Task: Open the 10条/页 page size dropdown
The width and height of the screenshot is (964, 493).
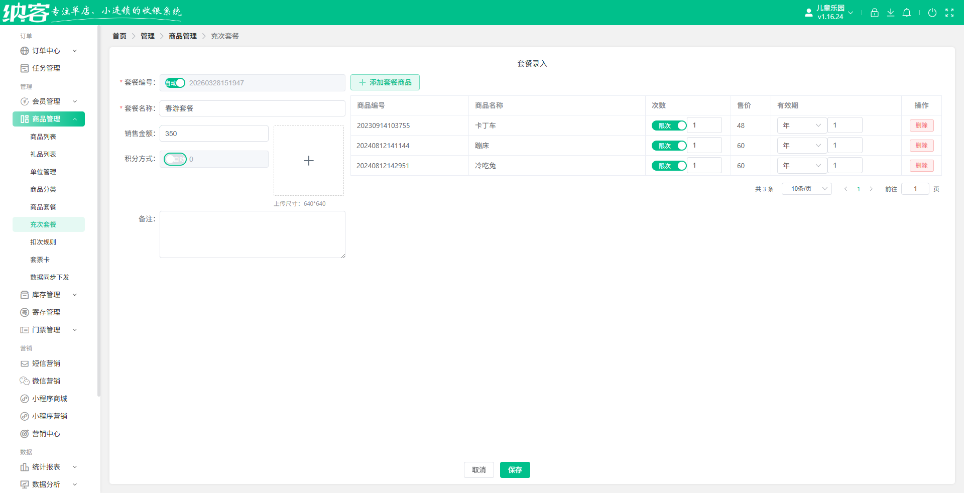Action: tap(806, 189)
